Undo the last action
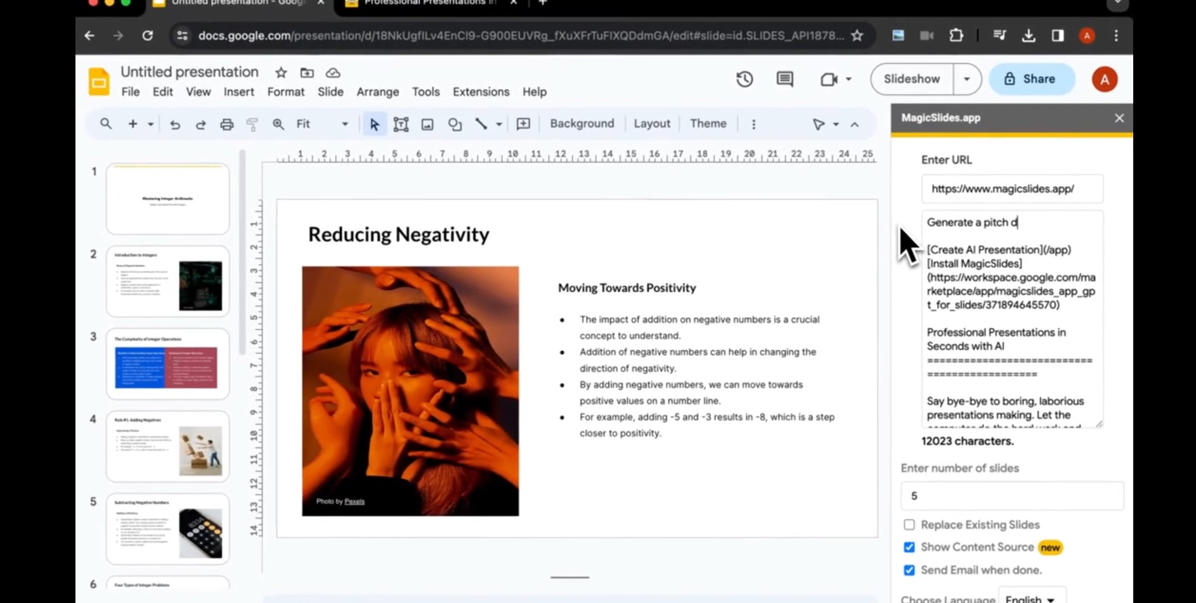The image size is (1196, 603). pyautogui.click(x=175, y=124)
